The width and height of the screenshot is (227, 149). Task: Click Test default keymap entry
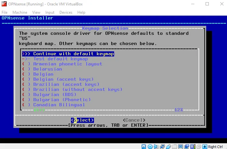pyautogui.click(x=55, y=59)
